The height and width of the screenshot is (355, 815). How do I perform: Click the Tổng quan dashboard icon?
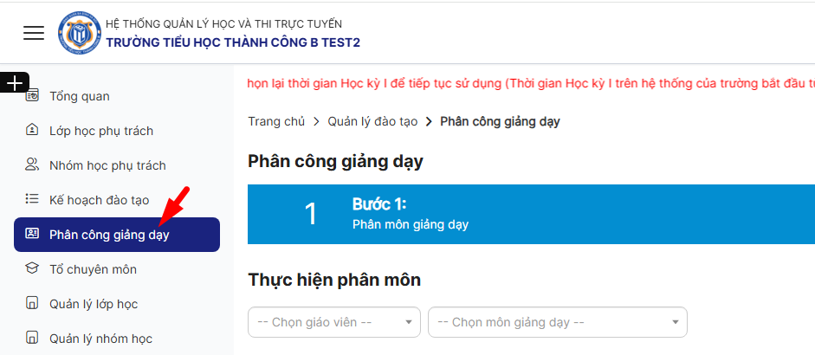click(33, 96)
